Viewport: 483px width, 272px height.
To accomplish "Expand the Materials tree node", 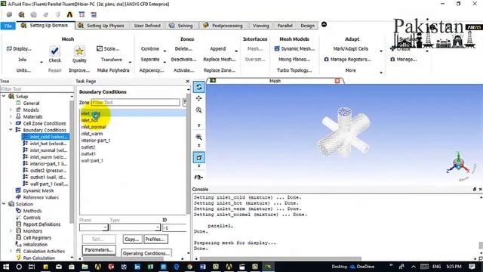I will coord(11,116).
